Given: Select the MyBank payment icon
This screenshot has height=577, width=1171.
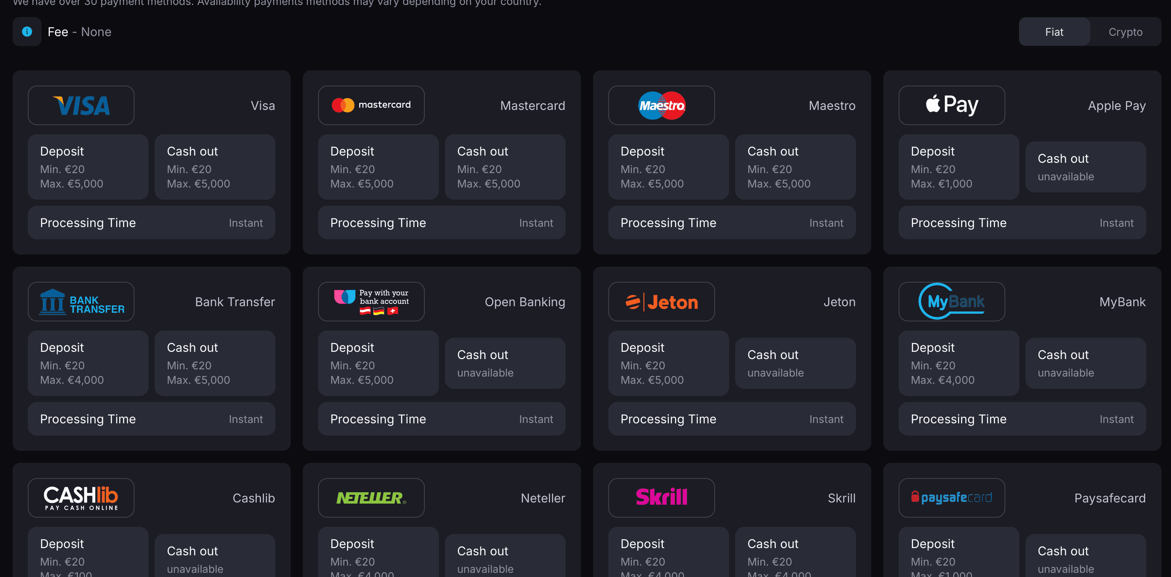Looking at the screenshot, I should (x=952, y=302).
